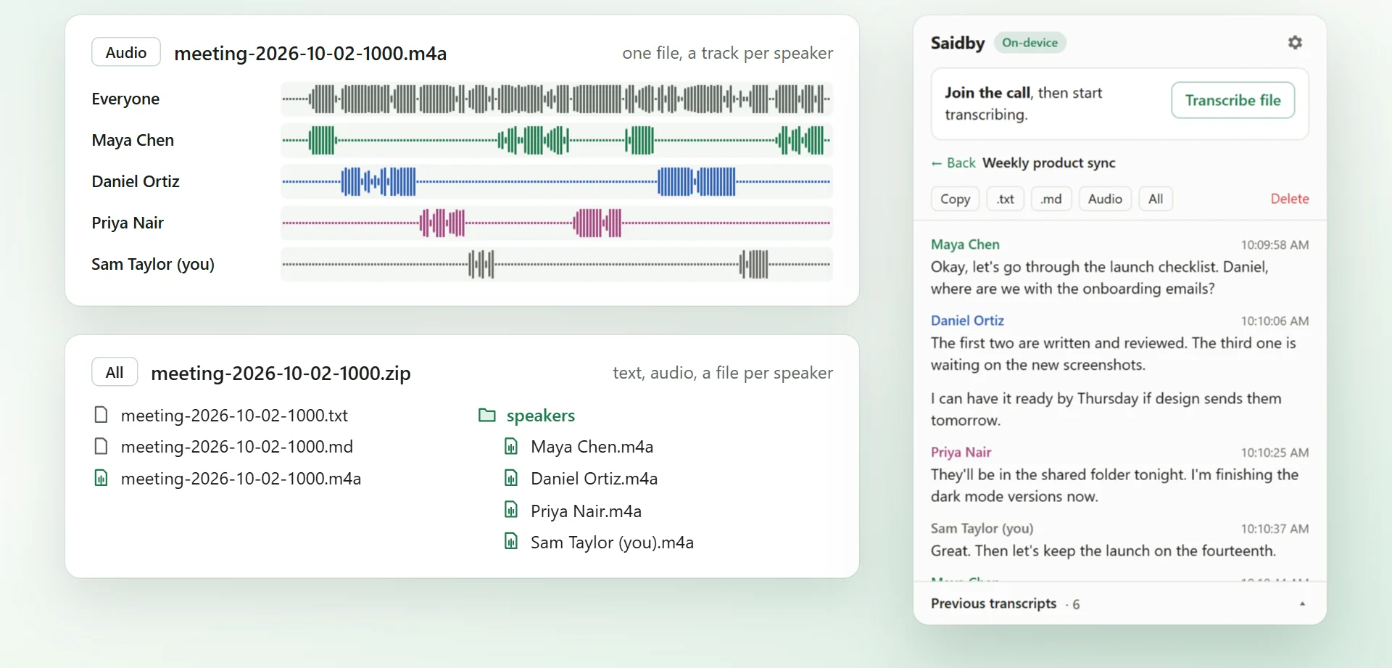Image resolution: width=1392 pixels, height=668 pixels.
Task: Select Maya Chen's green waveform track
Action: [x=557, y=140]
